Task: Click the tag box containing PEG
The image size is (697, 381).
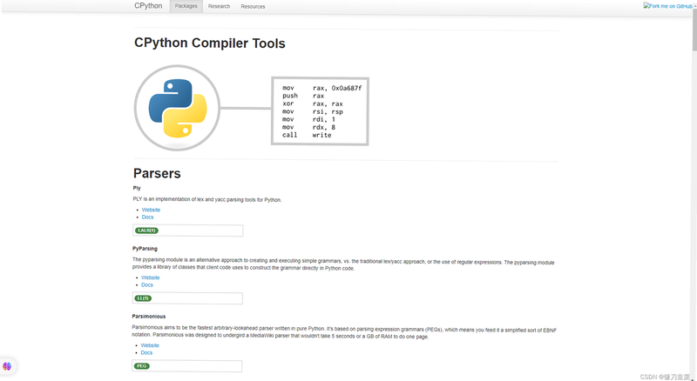Action: tap(187, 366)
